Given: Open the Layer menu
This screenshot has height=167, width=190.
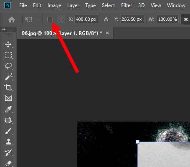Looking at the screenshot, I should (73, 5).
